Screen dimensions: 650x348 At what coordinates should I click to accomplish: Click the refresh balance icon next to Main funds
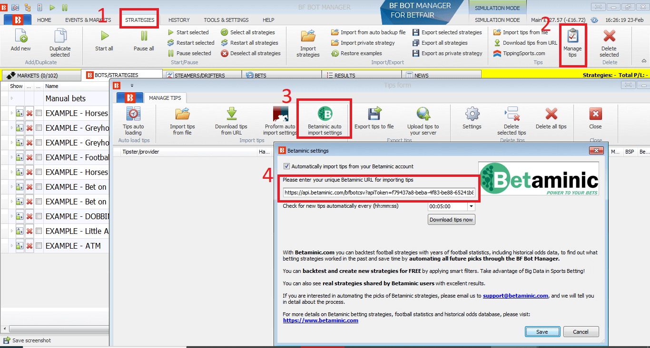594,20
